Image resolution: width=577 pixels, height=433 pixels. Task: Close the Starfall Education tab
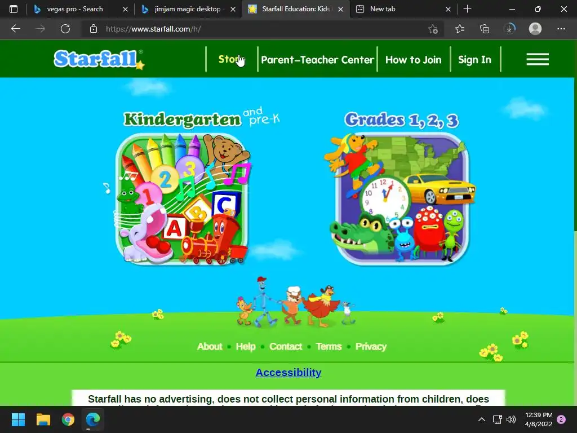[341, 9]
